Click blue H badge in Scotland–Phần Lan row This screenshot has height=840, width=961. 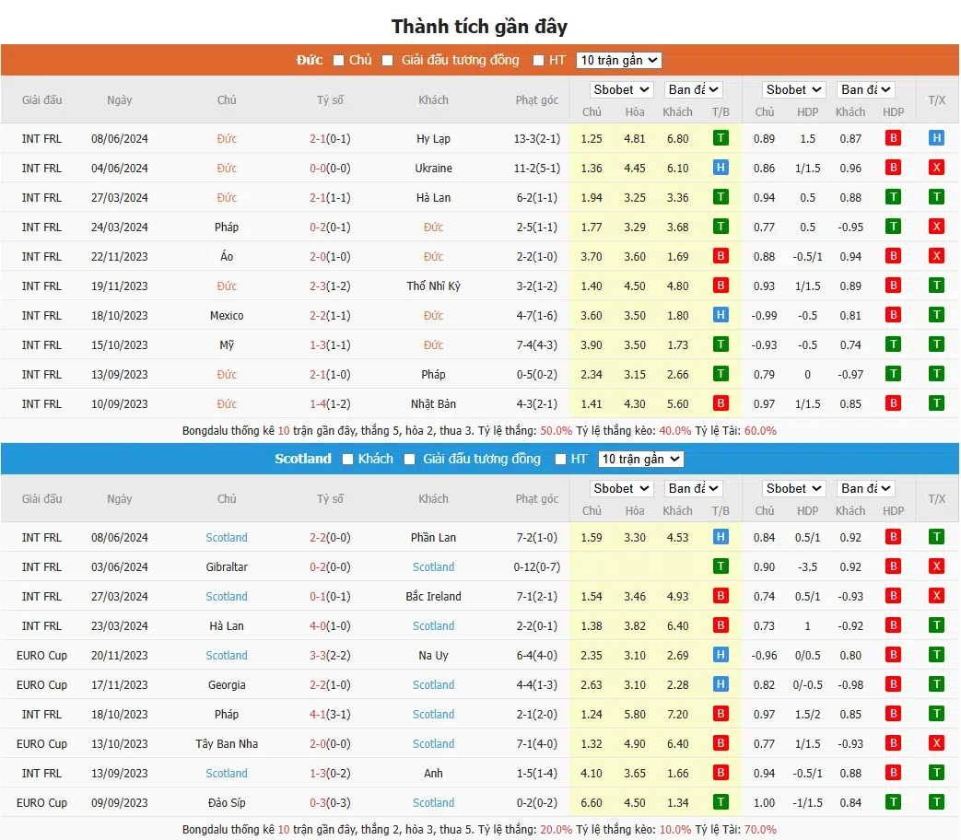pos(721,537)
